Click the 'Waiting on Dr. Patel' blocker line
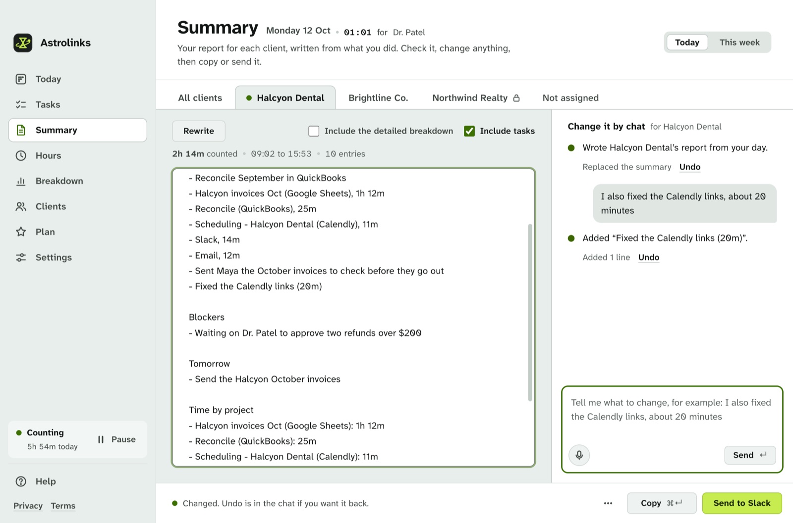 305,333
